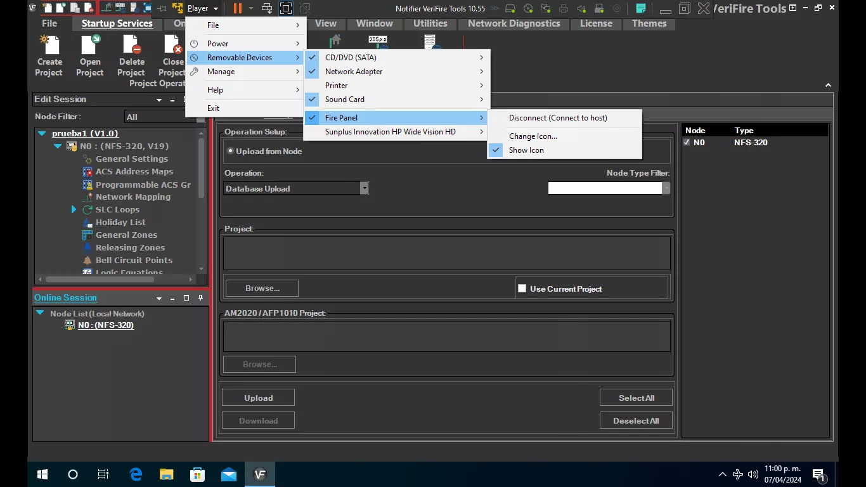Image resolution: width=866 pixels, height=487 pixels.
Task: Click the Upload button
Action: 258,398
